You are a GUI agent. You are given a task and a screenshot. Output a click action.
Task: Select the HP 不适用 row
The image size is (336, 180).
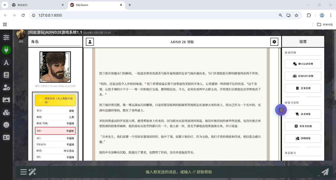(x=55, y=131)
